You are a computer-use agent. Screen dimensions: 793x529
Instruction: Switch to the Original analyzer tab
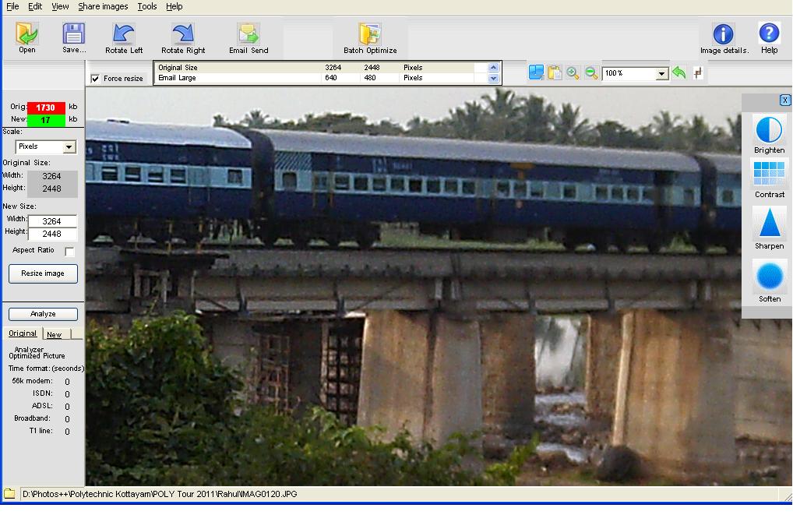pyautogui.click(x=23, y=333)
